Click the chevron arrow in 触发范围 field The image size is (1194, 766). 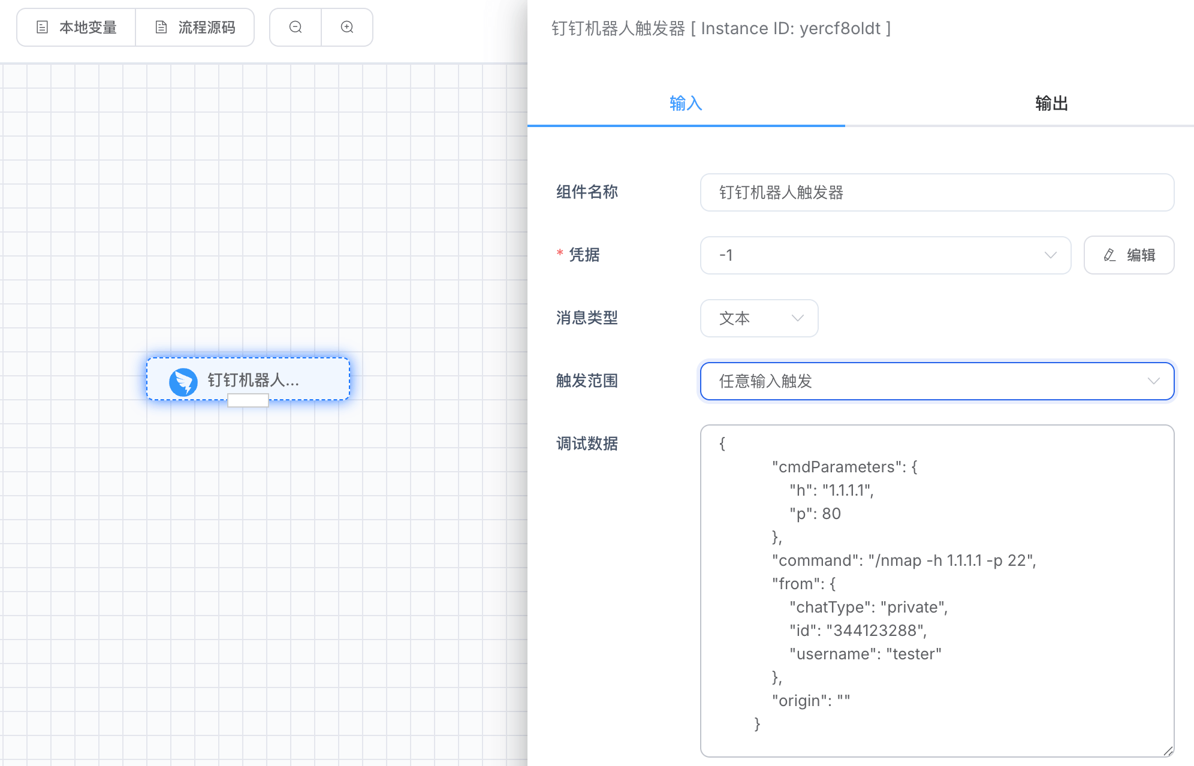click(x=1153, y=381)
